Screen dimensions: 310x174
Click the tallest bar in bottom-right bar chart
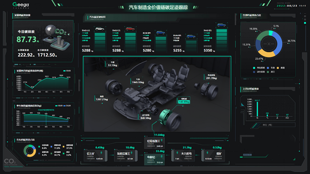[257, 109]
